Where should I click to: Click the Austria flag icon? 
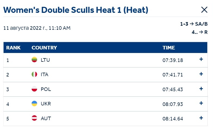[x=34, y=118]
